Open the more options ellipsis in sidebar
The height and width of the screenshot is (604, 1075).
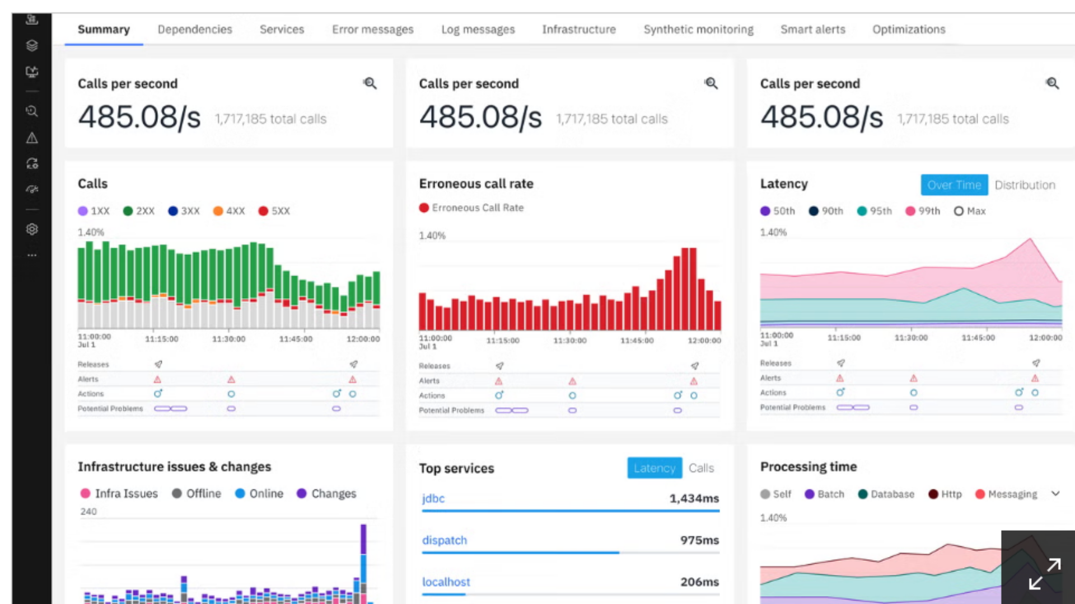(32, 255)
